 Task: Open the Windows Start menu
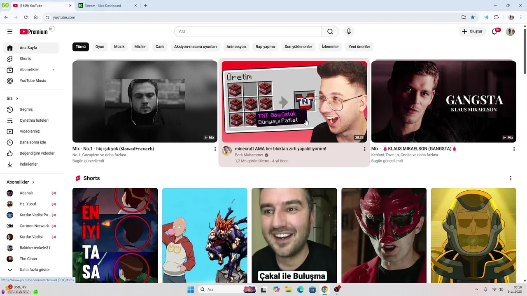(191, 289)
